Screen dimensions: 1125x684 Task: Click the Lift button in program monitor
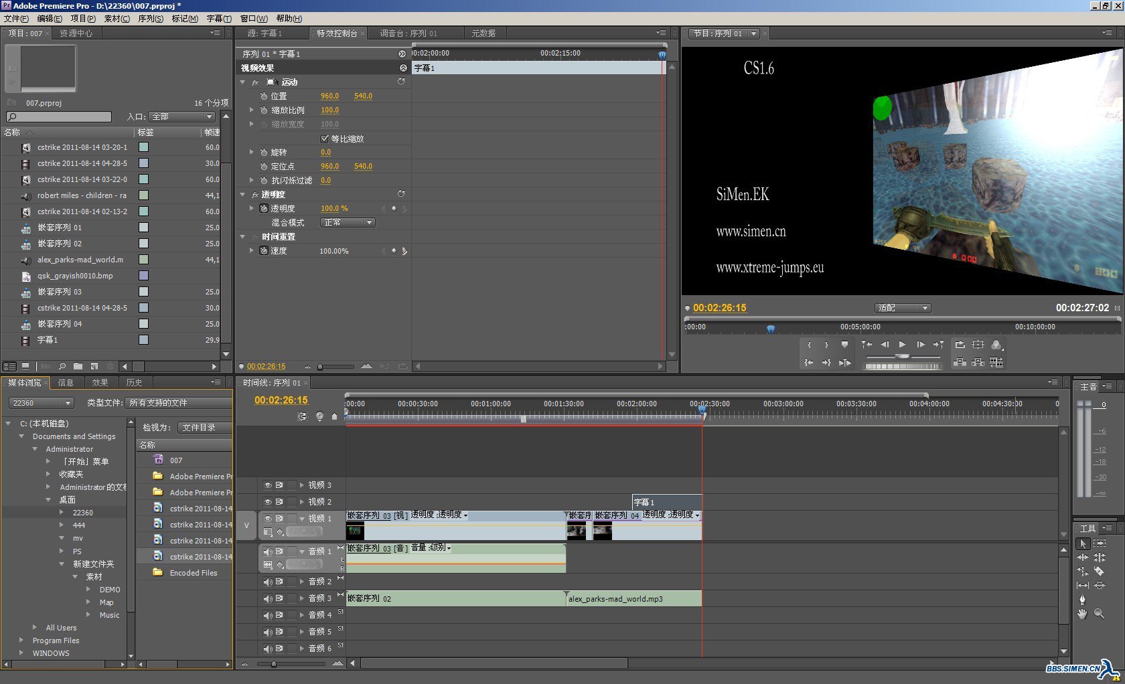(x=960, y=363)
